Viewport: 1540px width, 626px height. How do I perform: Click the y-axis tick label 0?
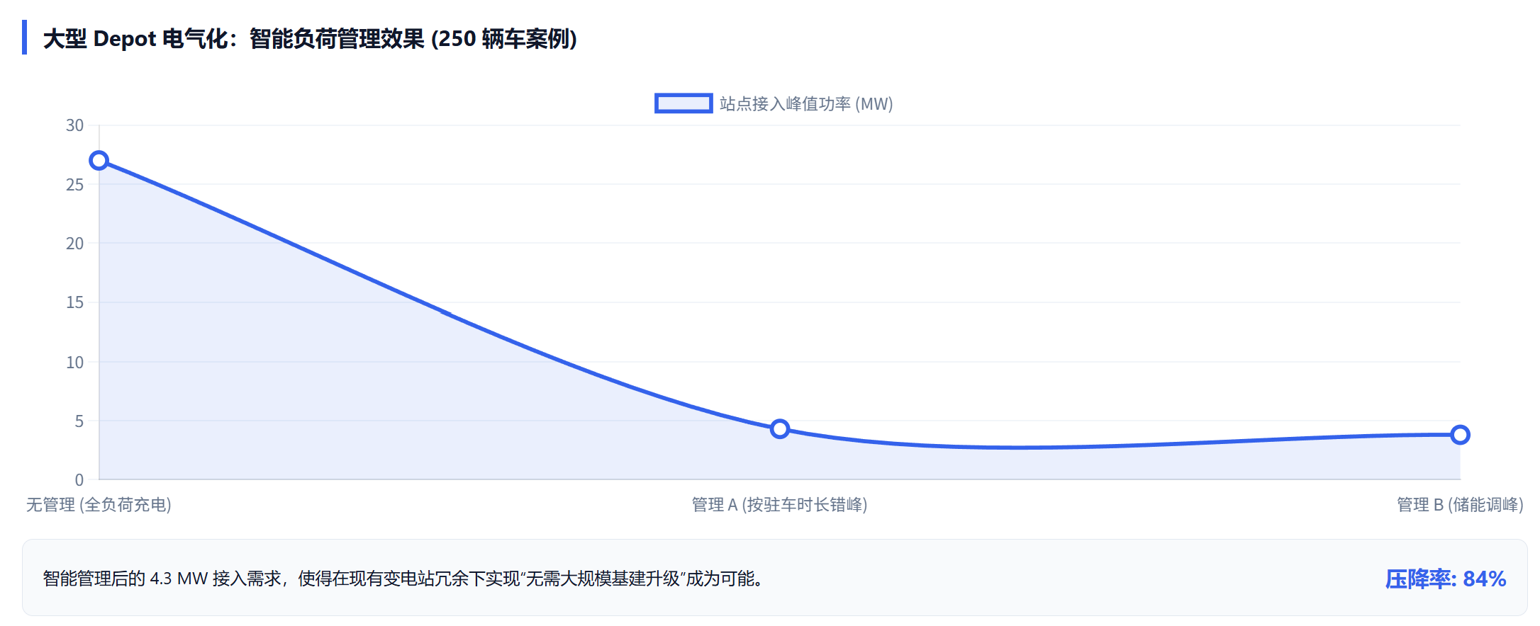79,480
